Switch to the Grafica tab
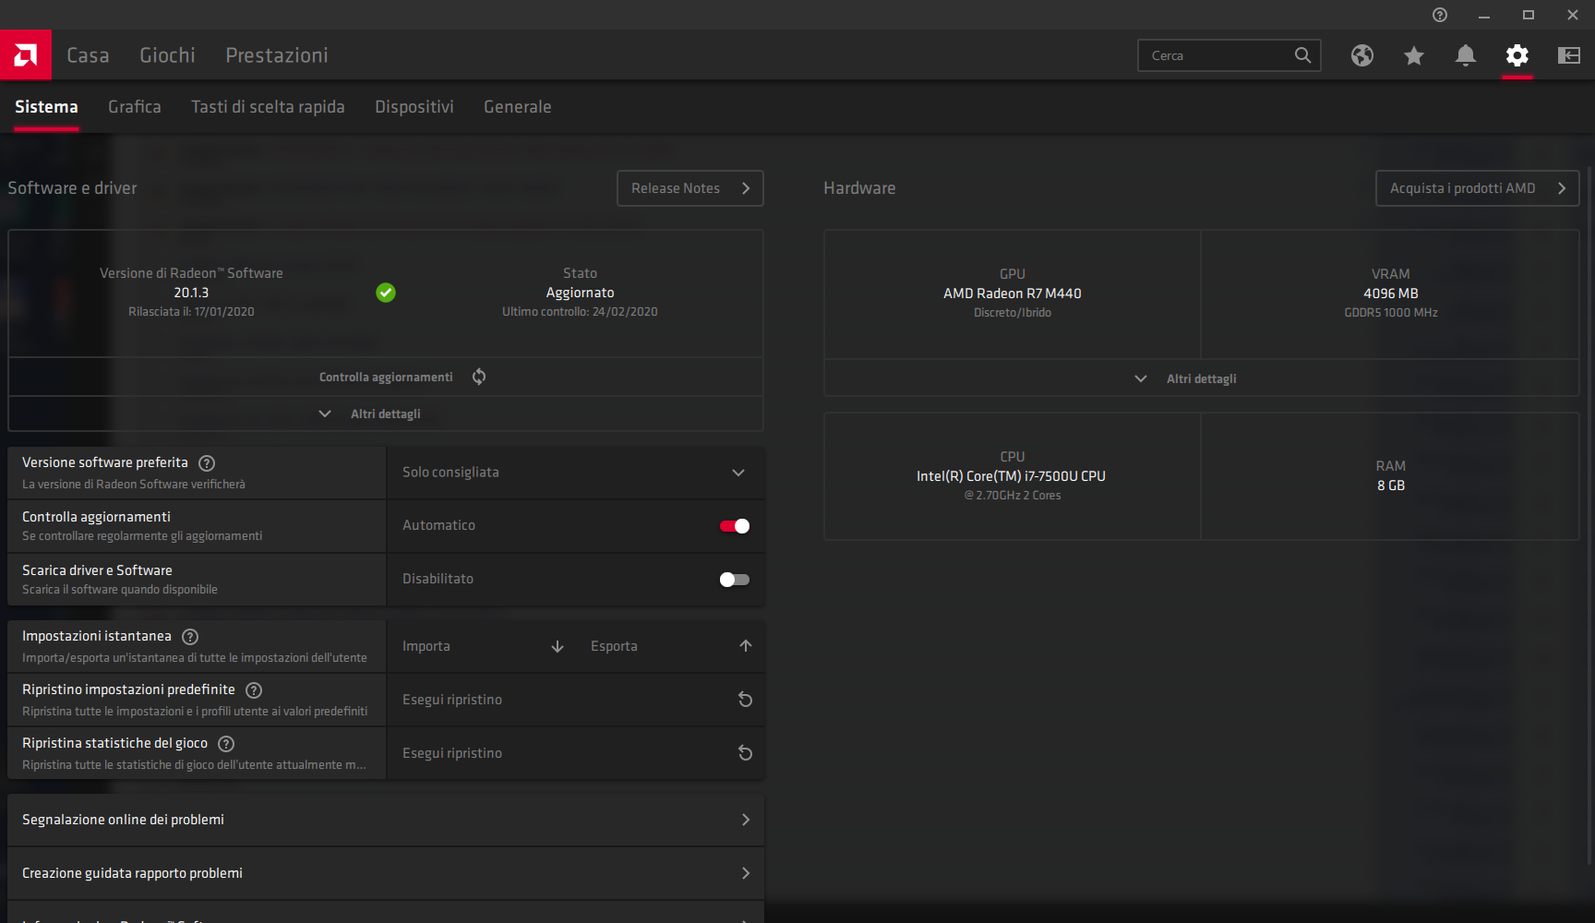This screenshot has width=1595, height=923. (x=135, y=107)
